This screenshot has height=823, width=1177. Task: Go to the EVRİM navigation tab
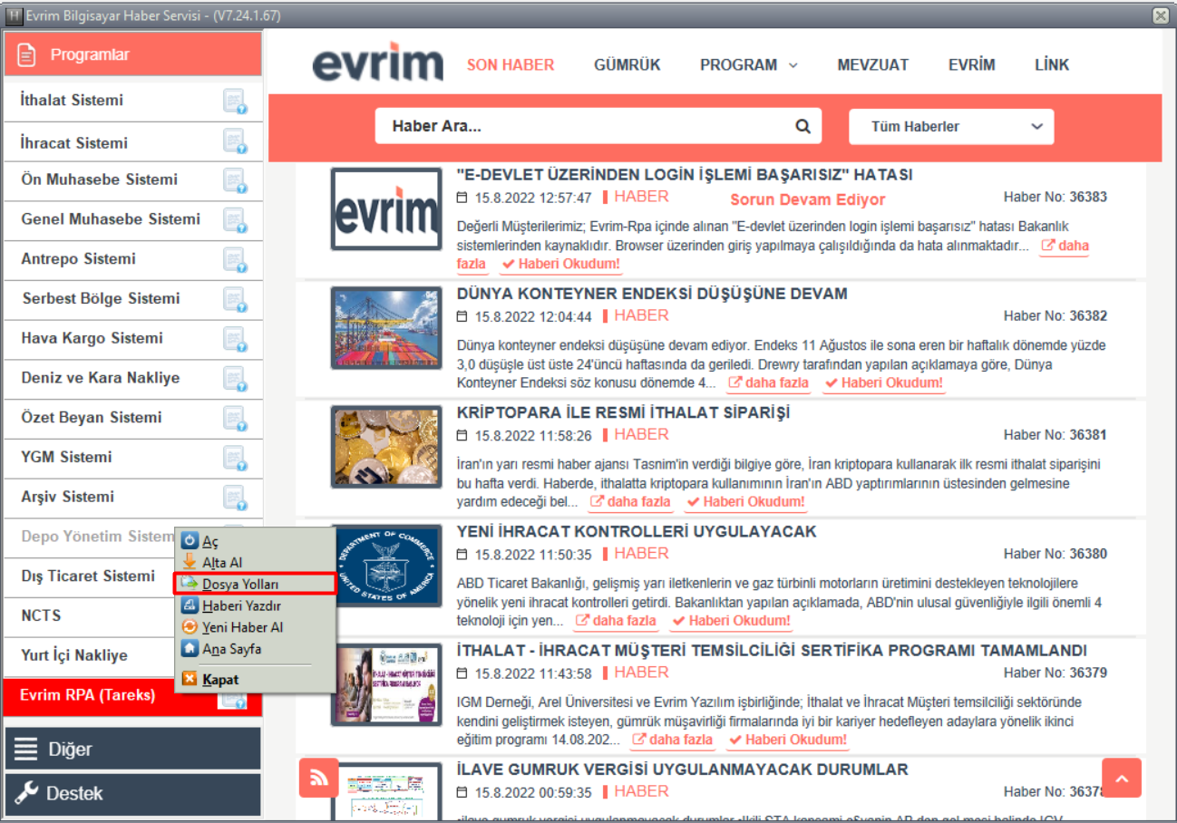pyautogui.click(x=972, y=65)
